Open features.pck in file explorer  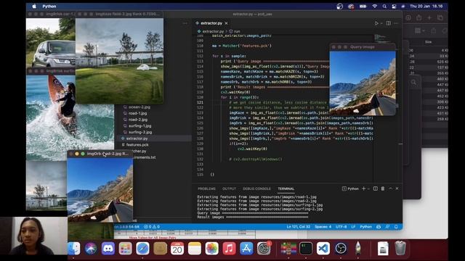137,145
